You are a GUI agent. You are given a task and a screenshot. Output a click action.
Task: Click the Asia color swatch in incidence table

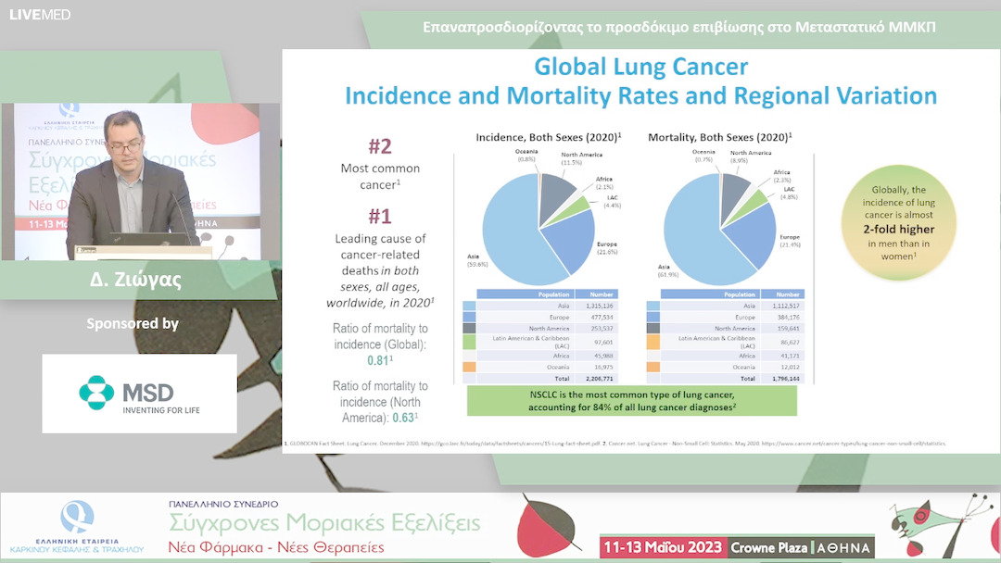(x=469, y=306)
